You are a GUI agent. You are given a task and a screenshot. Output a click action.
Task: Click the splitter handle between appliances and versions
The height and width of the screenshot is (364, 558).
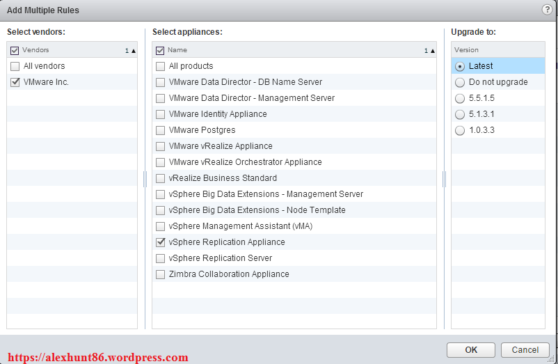tap(444, 179)
